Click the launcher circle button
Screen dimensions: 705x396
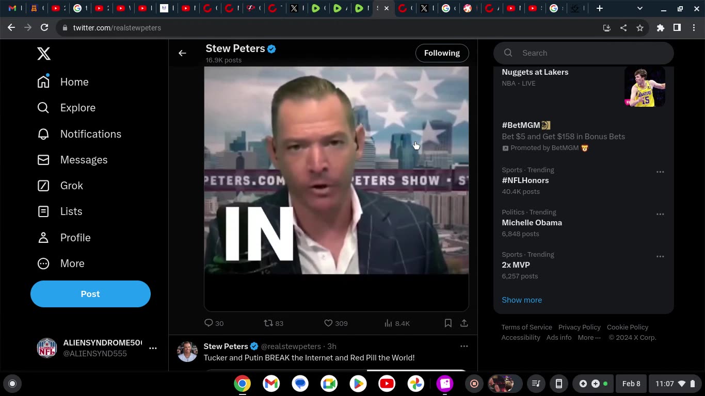click(x=12, y=384)
